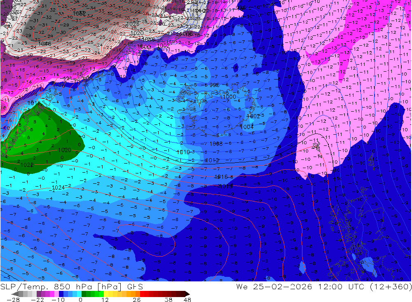The width and height of the screenshot is (412, 302).
Task: Click the '-10' label on the temperature legend
Action: pos(58,300)
